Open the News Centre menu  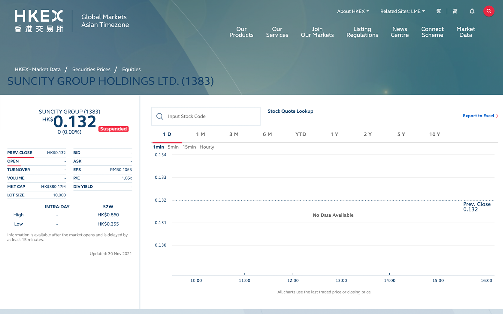pos(400,32)
